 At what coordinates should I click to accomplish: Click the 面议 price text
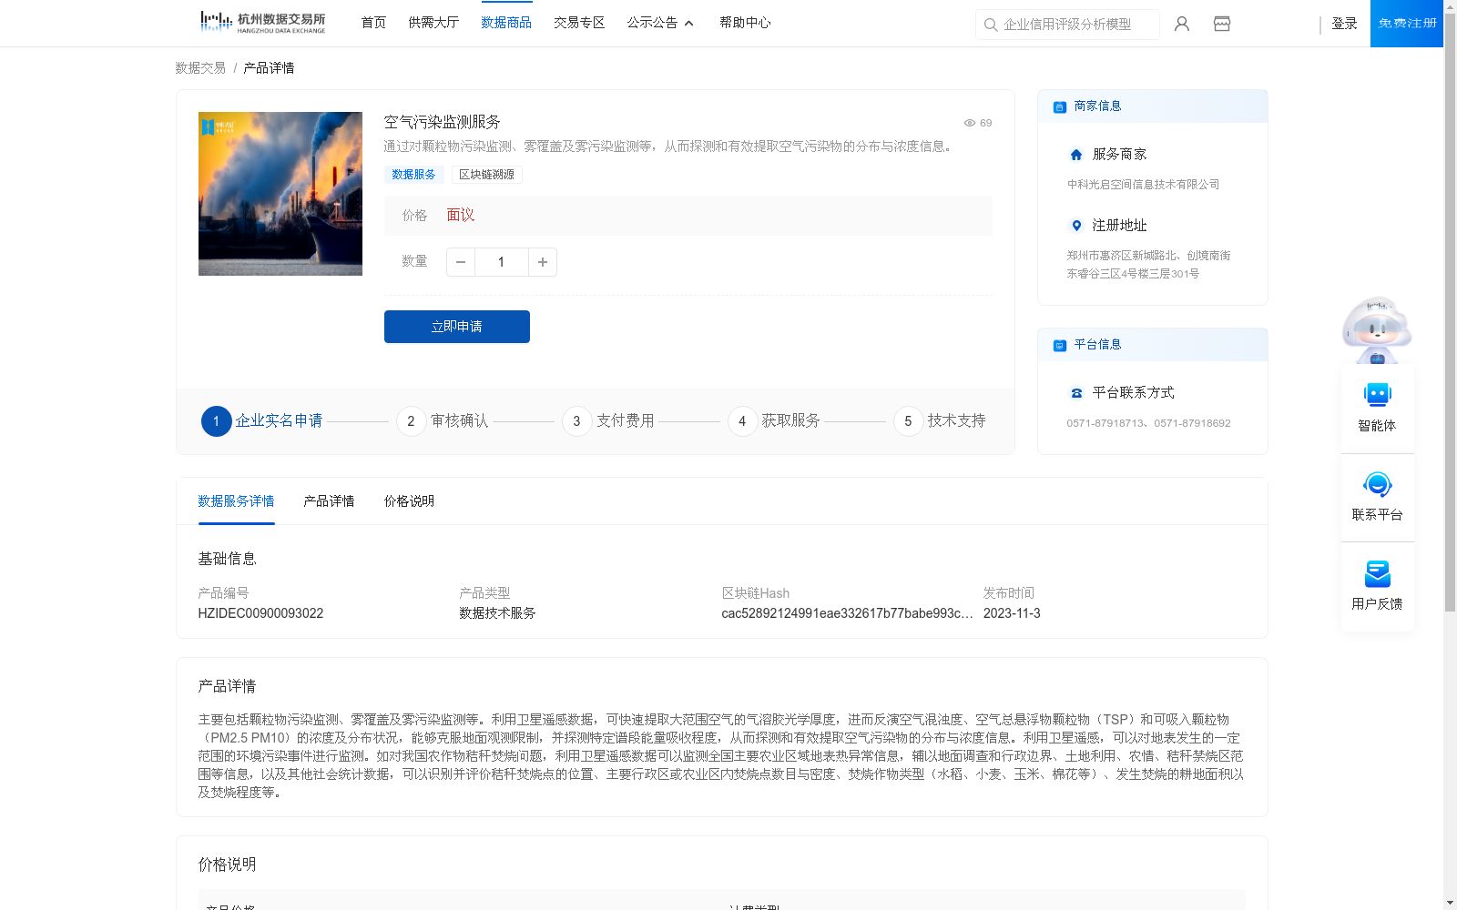click(x=461, y=216)
